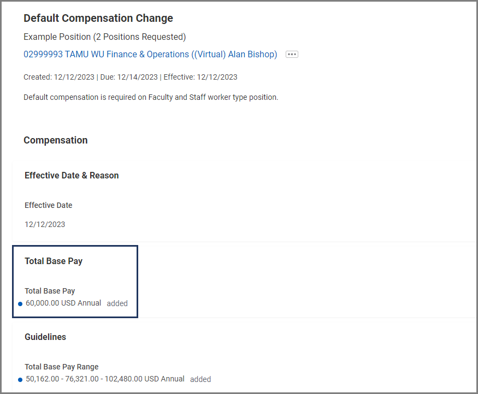The height and width of the screenshot is (394, 478).
Task: Click the Created, Due, and Effective dates line
Action: coord(130,77)
